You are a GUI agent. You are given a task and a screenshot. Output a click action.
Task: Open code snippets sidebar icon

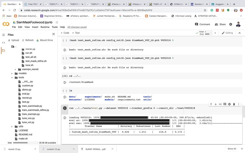3,43
